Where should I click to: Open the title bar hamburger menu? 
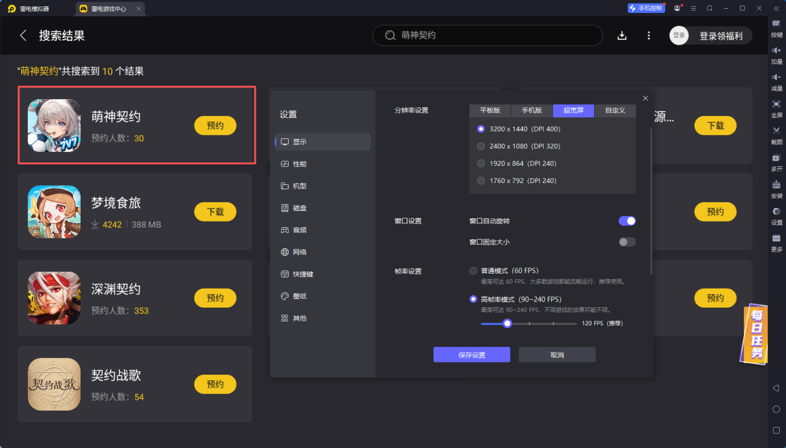tap(693, 8)
